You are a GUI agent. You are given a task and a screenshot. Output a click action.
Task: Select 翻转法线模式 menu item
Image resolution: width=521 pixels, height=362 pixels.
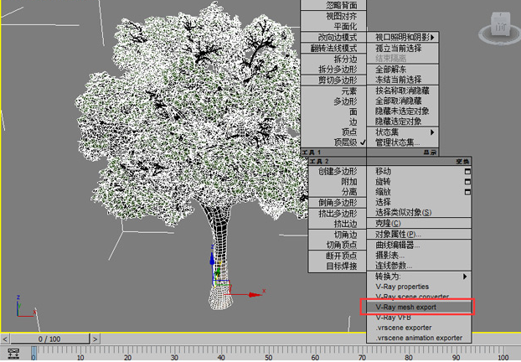pyautogui.click(x=333, y=49)
